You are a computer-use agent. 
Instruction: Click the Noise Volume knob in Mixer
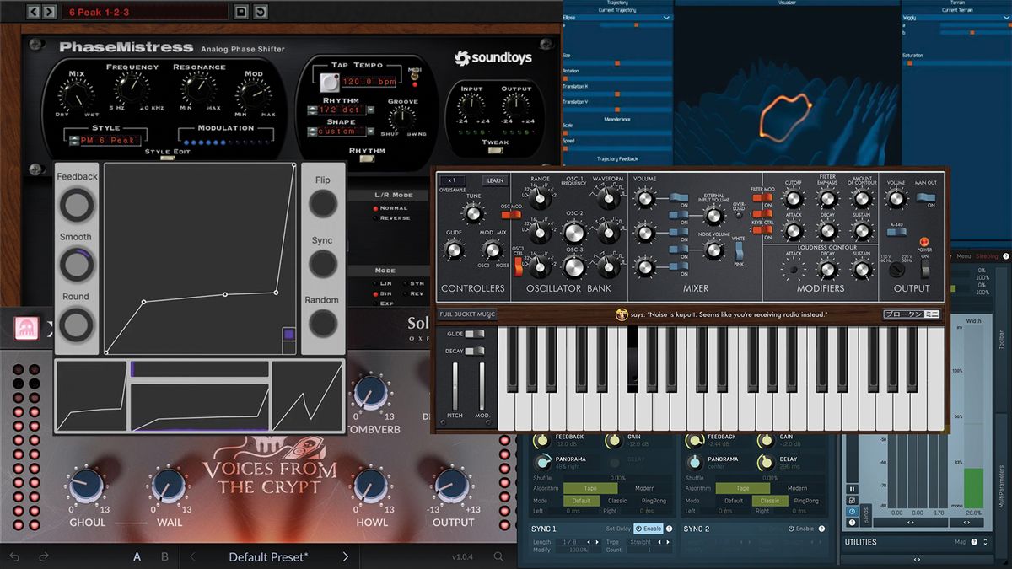pyautogui.click(x=714, y=250)
